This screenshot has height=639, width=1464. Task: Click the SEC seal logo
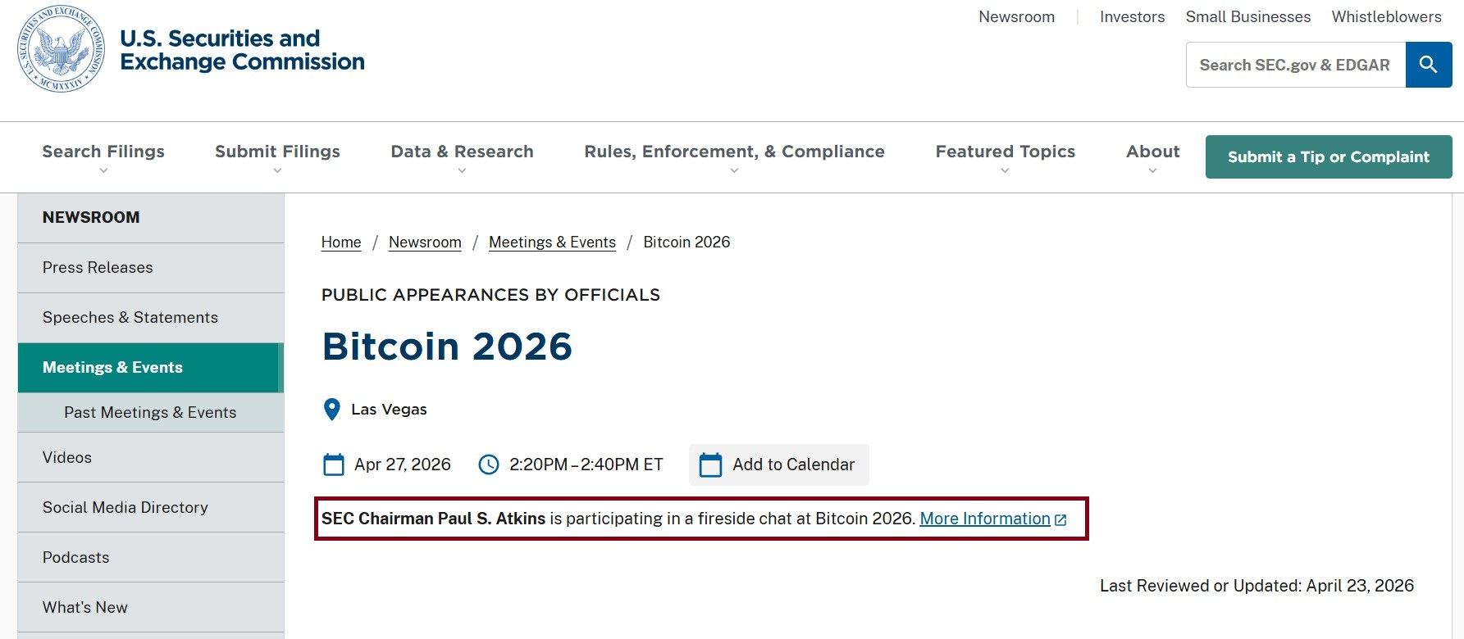tap(62, 49)
